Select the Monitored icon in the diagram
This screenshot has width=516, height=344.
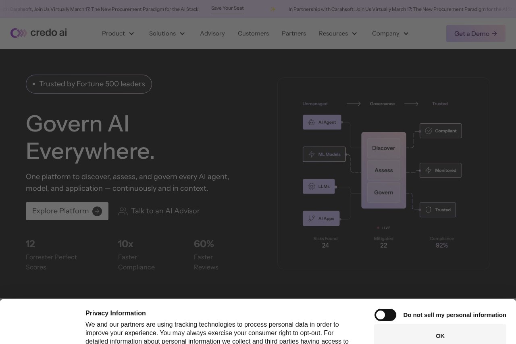tap(429, 170)
